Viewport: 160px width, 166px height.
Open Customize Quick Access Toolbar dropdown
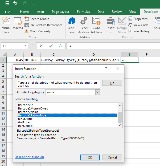pyautogui.click(x=34, y=4)
